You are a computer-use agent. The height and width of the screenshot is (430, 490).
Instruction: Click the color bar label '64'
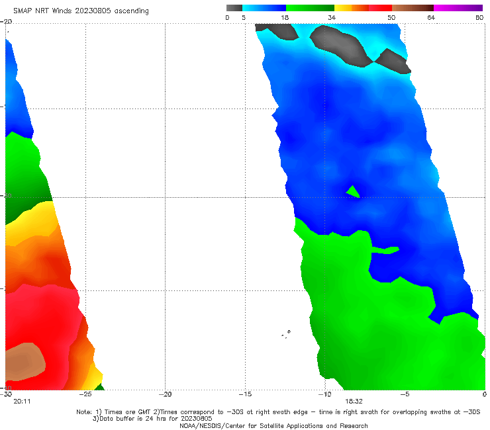point(431,17)
